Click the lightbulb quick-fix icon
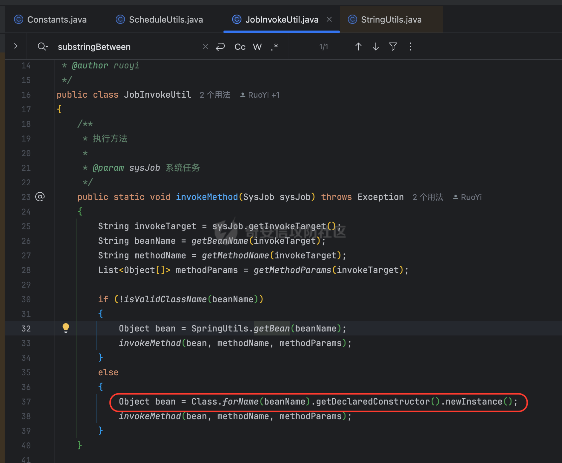562x463 pixels. [66, 328]
